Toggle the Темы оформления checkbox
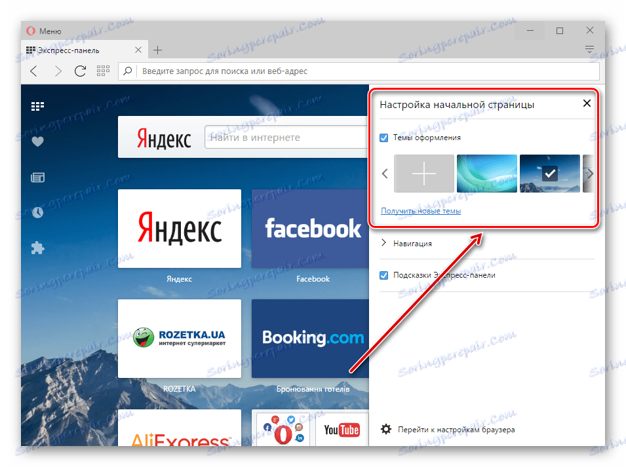 [x=383, y=138]
